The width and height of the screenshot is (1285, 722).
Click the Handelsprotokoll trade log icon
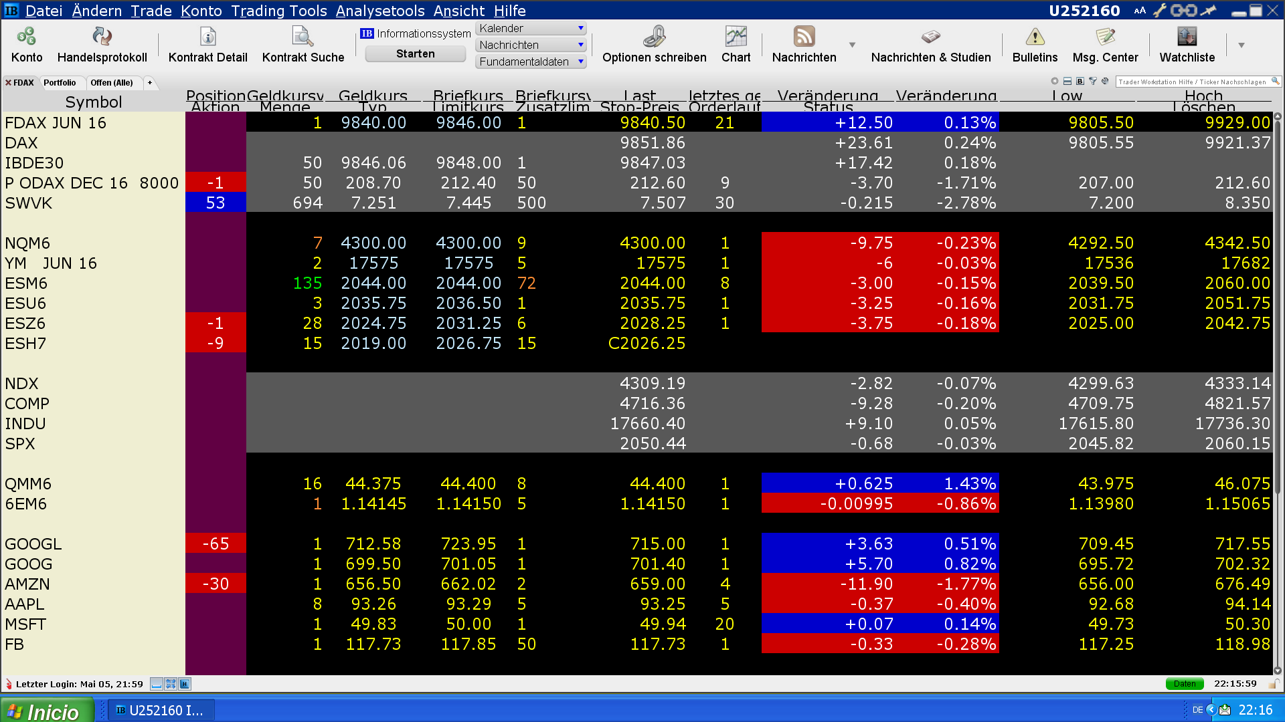tap(102, 37)
